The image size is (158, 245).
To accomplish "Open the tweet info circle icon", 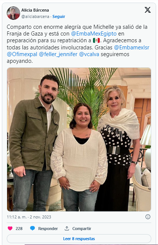I will [x=148, y=217].
